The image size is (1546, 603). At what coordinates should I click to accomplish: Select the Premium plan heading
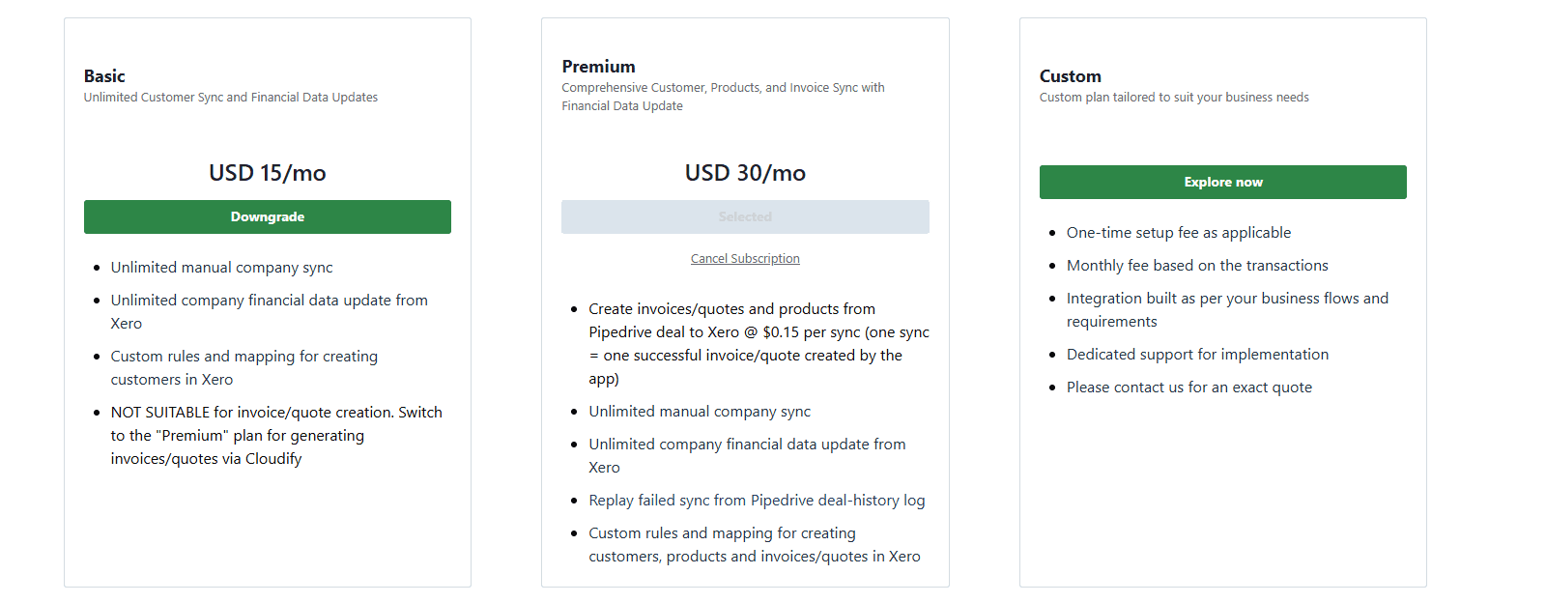[598, 66]
